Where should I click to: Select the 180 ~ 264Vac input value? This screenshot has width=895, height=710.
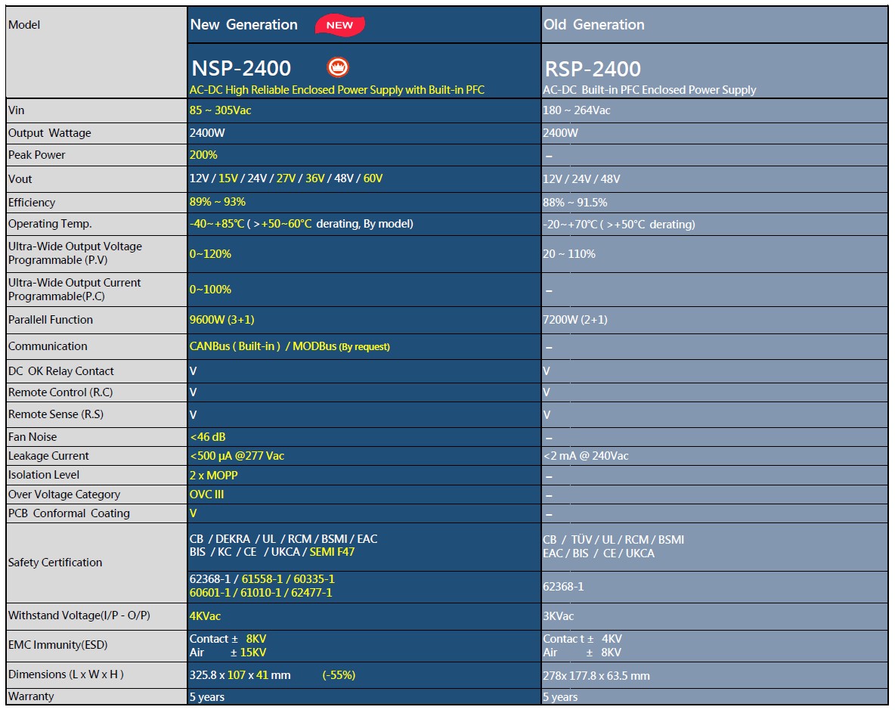(577, 110)
